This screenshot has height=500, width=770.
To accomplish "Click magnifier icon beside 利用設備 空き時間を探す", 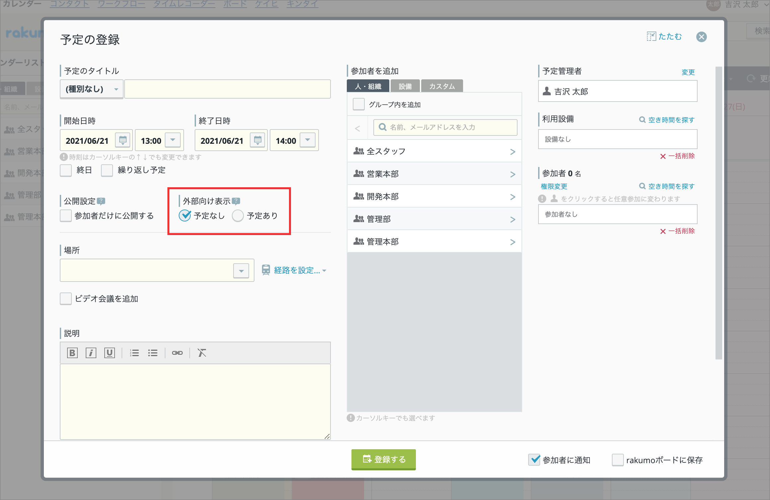I will pyautogui.click(x=642, y=120).
